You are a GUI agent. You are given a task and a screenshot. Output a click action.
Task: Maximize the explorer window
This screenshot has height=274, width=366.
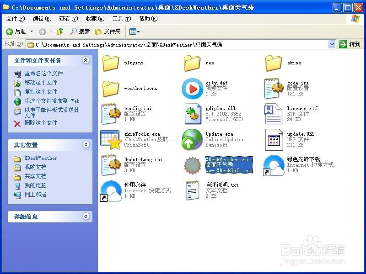pyautogui.click(x=348, y=8)
